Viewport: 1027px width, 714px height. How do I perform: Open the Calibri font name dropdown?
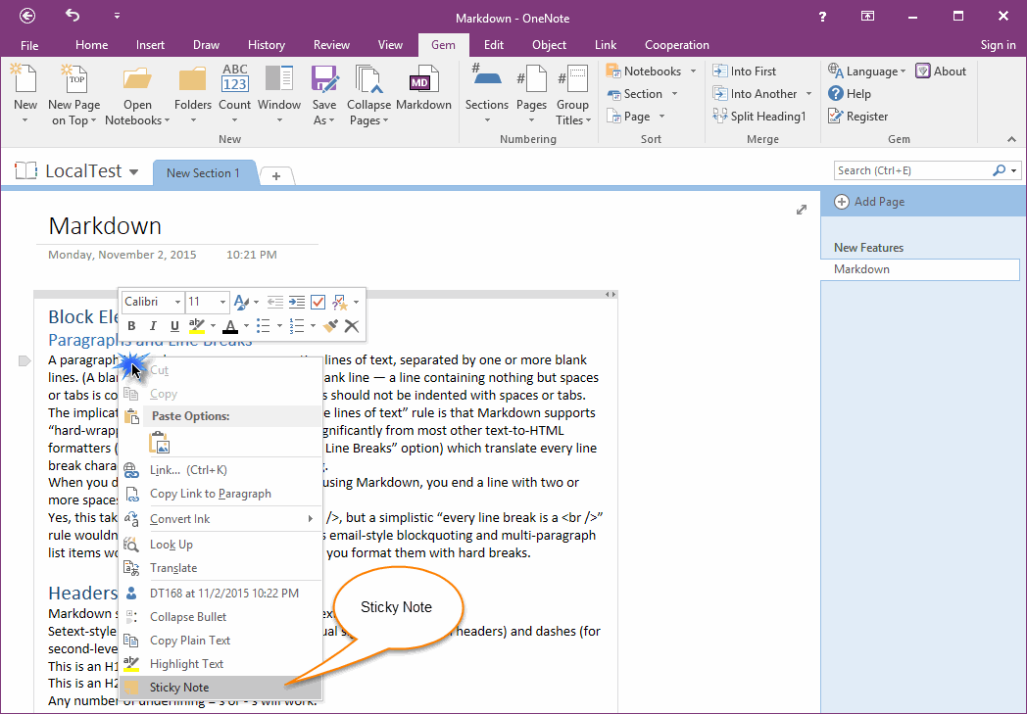pyautogui.click(x=153, y=303)
